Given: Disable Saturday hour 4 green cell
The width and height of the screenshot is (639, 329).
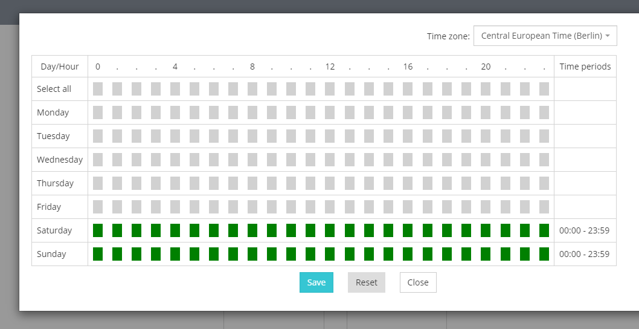Looking at the screenshot, I should pyautogui.click(x=175, y=230).
